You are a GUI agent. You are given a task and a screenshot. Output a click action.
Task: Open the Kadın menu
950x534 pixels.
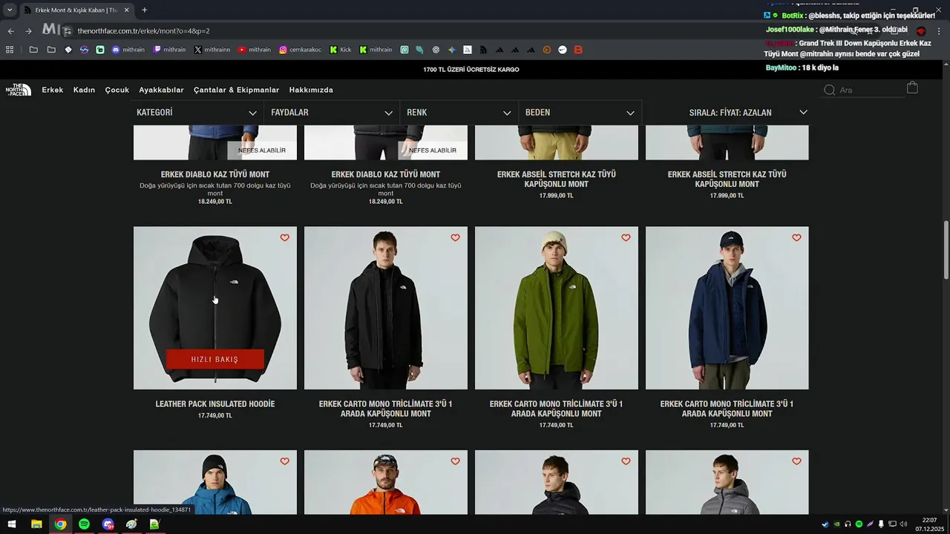[84, 90]
